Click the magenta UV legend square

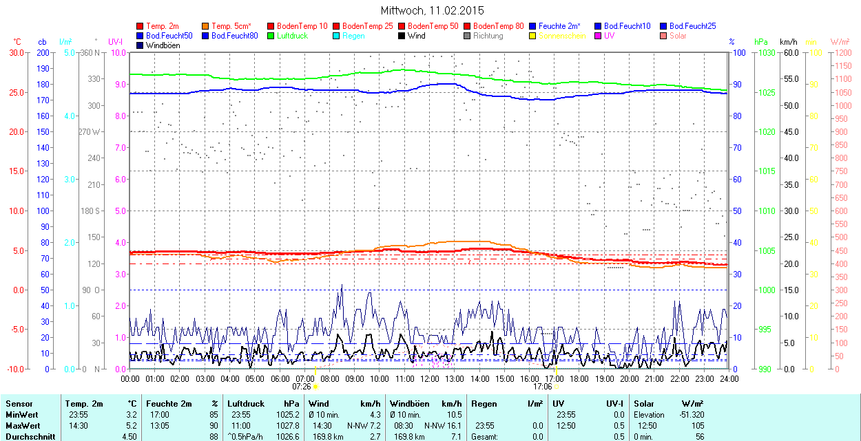pos(599,36)
